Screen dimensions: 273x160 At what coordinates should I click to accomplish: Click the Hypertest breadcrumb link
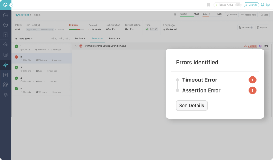pos(22,15)
